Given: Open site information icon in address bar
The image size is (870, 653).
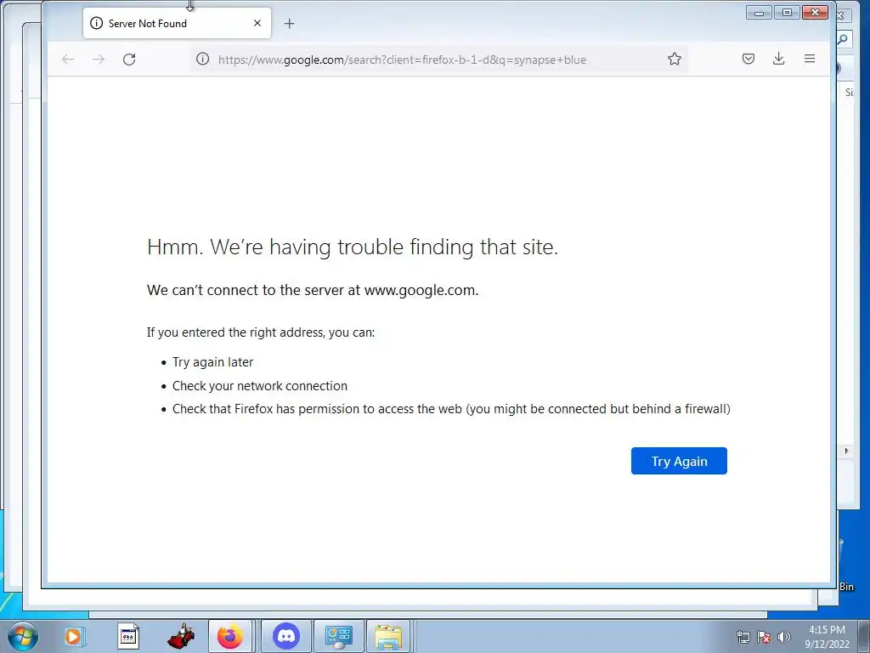Looking at the screenshot, I should pyautogui.click(x=202, y=59).
